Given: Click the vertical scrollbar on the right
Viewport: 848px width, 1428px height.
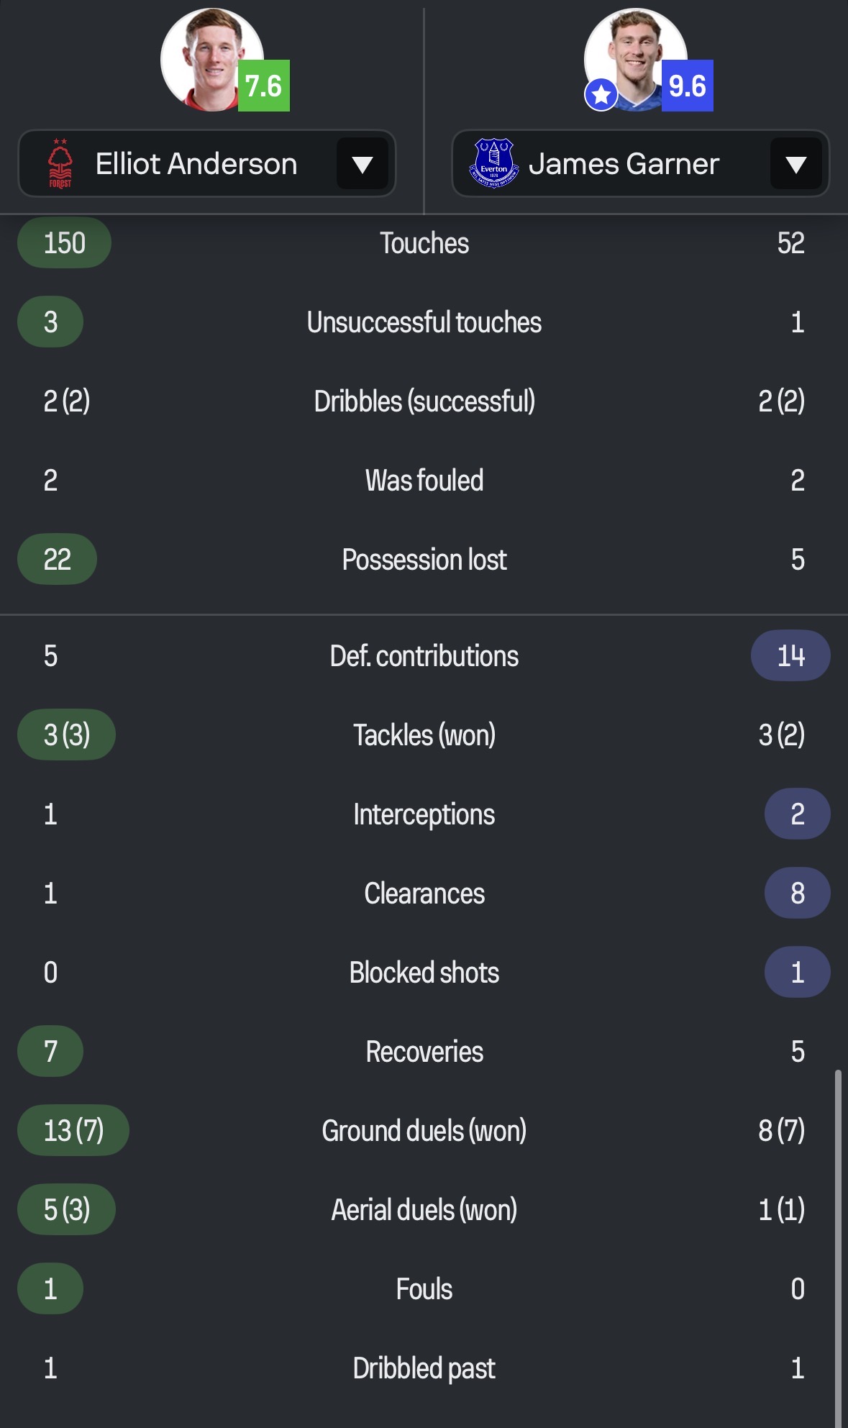Looking at the screenshot, I should tap(838, 1245).
